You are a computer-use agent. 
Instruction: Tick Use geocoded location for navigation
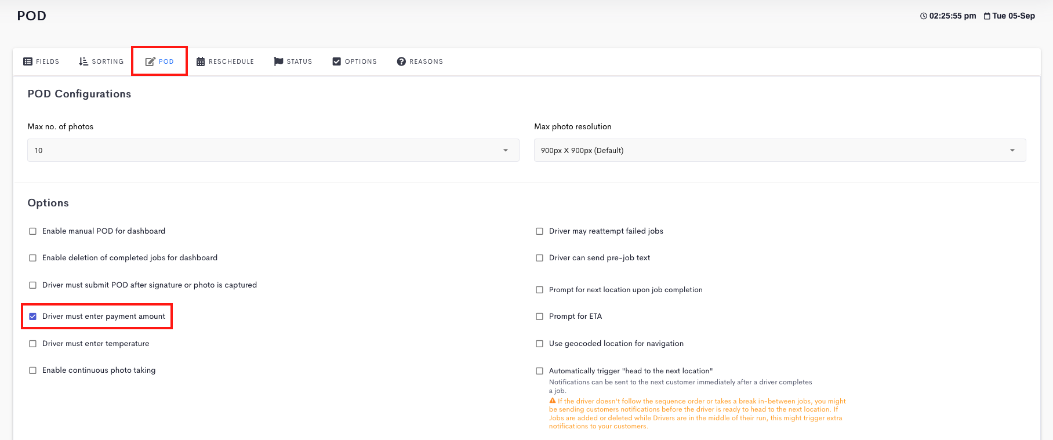[540, 344]
